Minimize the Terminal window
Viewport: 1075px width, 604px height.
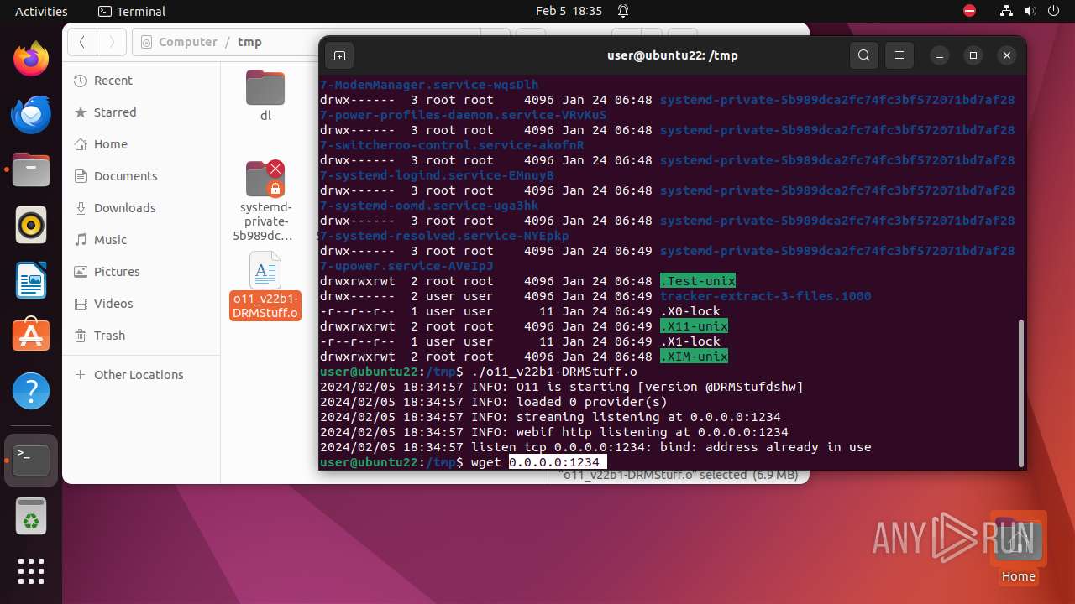[x=941, y=56]
